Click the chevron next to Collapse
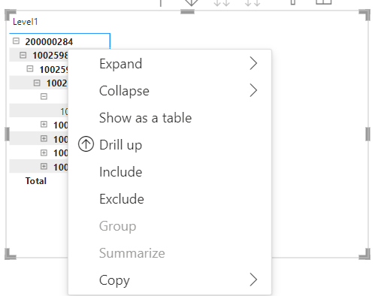375x296 pixels. click(253, 90)
